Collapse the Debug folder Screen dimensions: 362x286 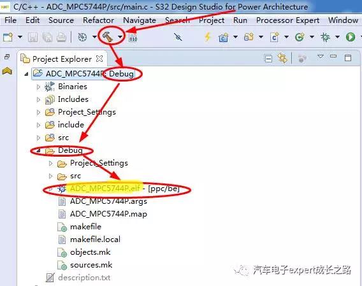point(38,150)
